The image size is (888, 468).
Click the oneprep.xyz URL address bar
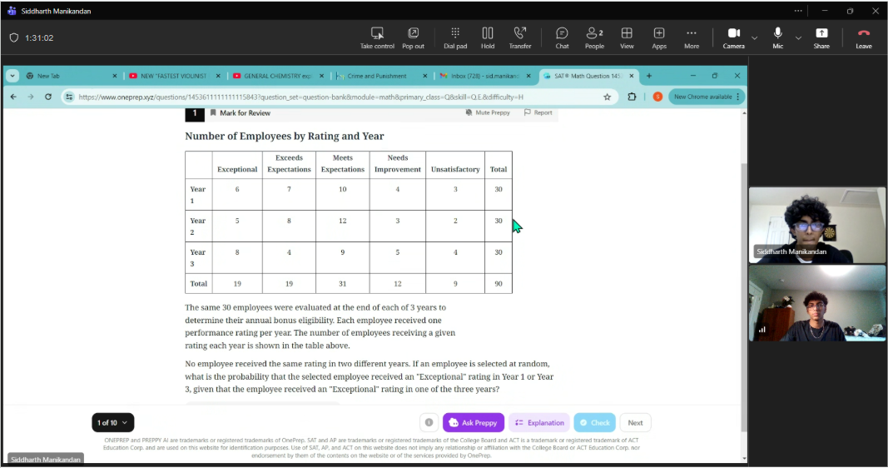pyautogui.click(x=300, y=97)
